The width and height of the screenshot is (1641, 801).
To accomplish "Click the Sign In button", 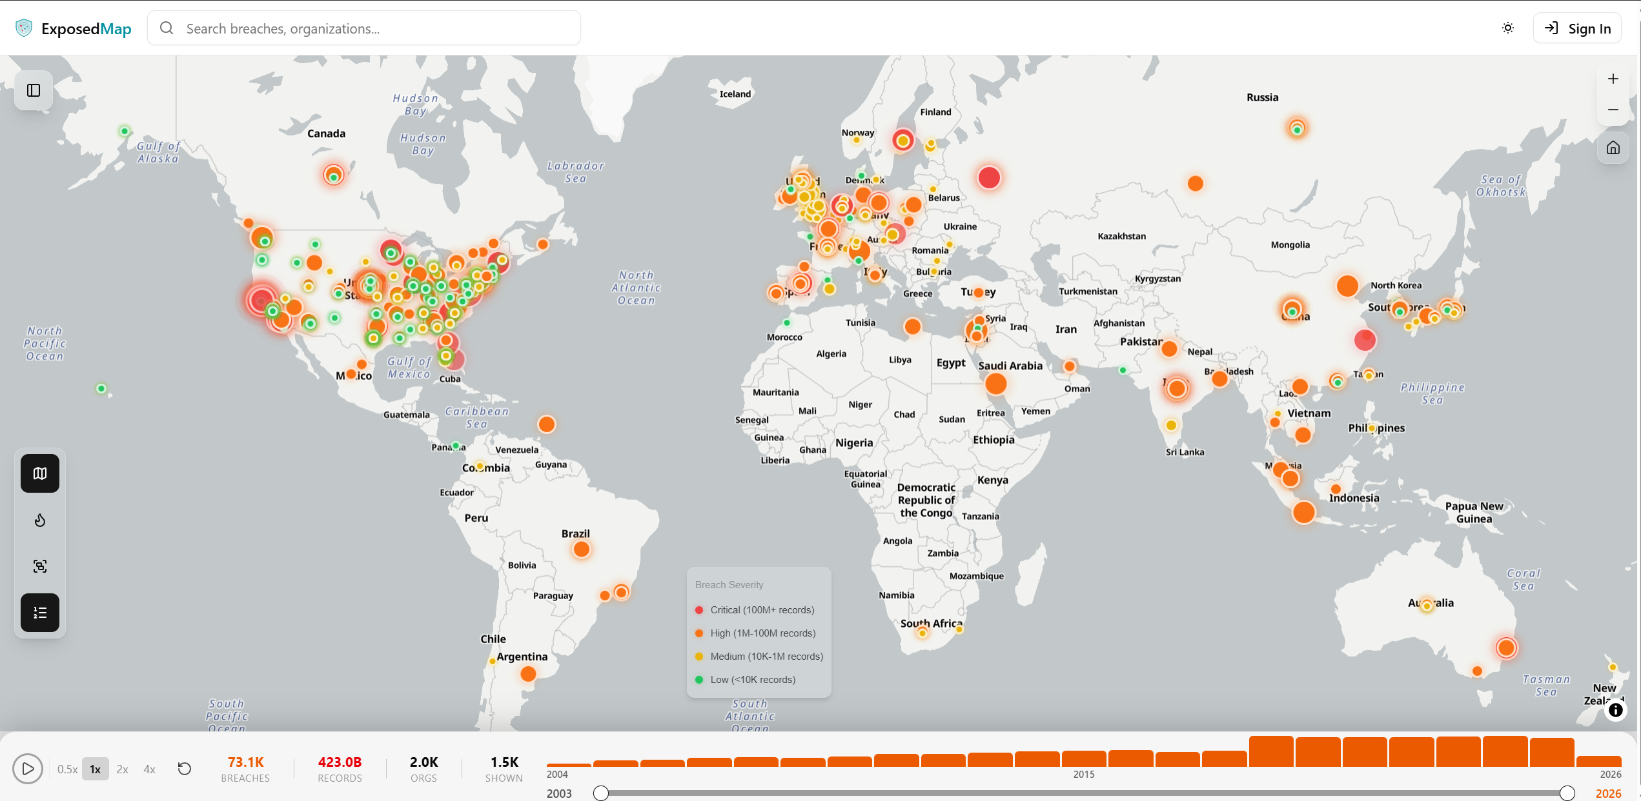I will (x=1578, y=28).
